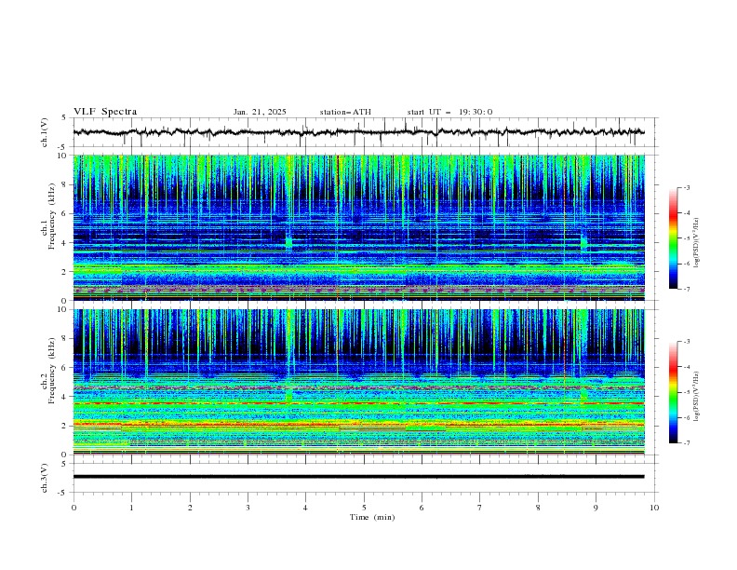Image resolution: width=737 pixels, height=570 pixels.
Task: Click the color scale bar beside ch.1 spectrogram
Action: (x=673, y=238)
